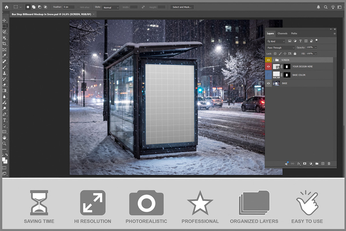Open Layers panel options menu
This screenshot has height=231, width=346.
coord(335,33)
